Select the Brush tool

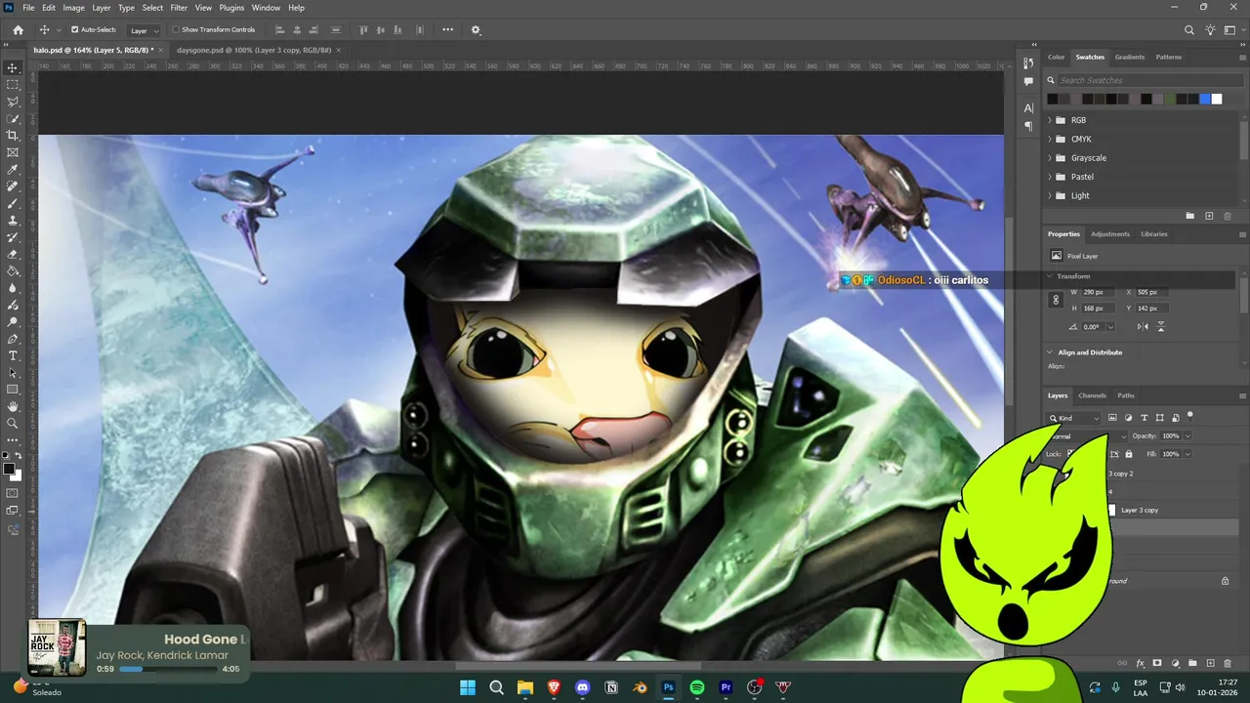(x=13, y=204)
